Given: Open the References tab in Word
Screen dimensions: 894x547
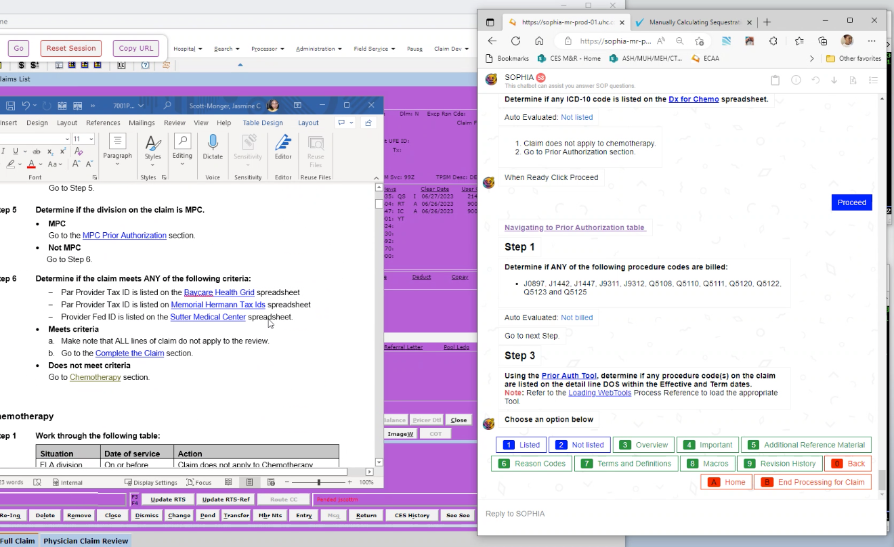Looking at the screenshot, I should (103, 123).
